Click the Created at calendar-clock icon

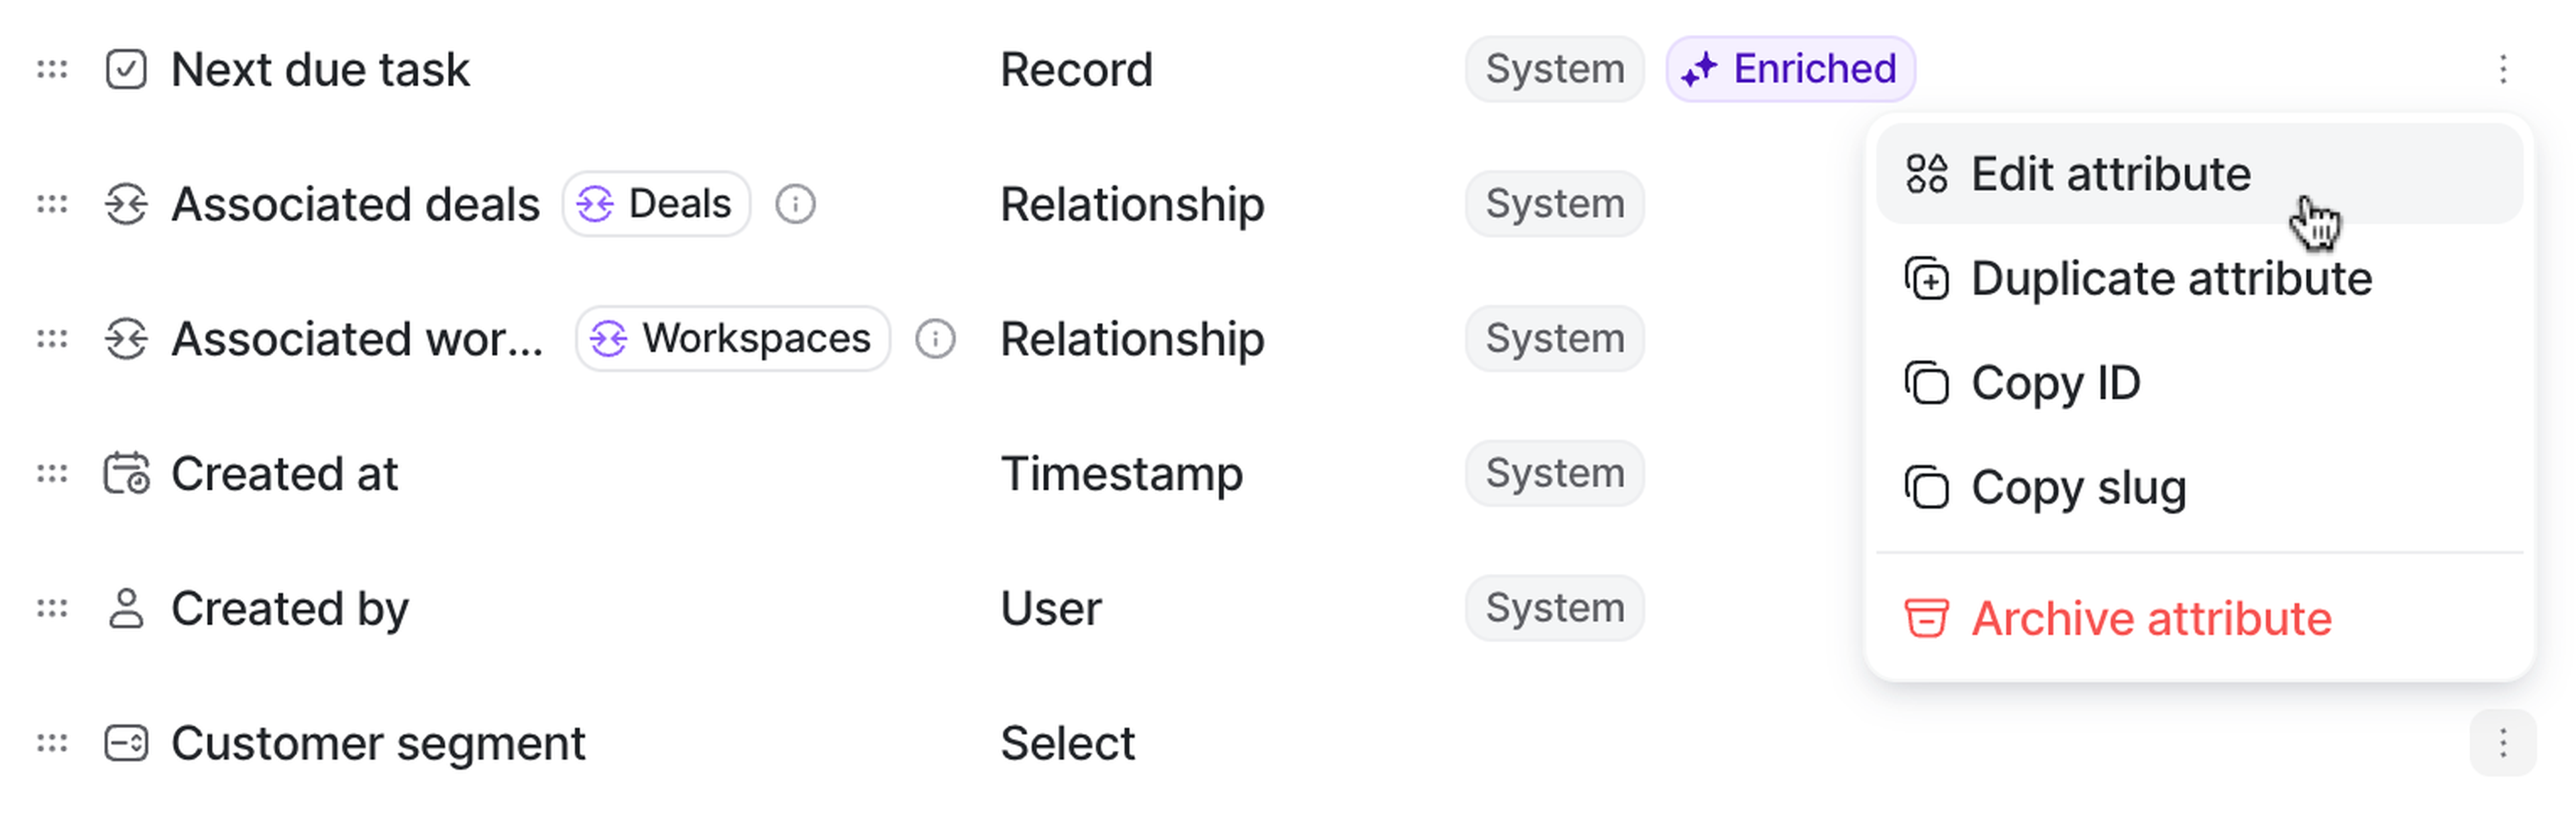click(126, 474)
